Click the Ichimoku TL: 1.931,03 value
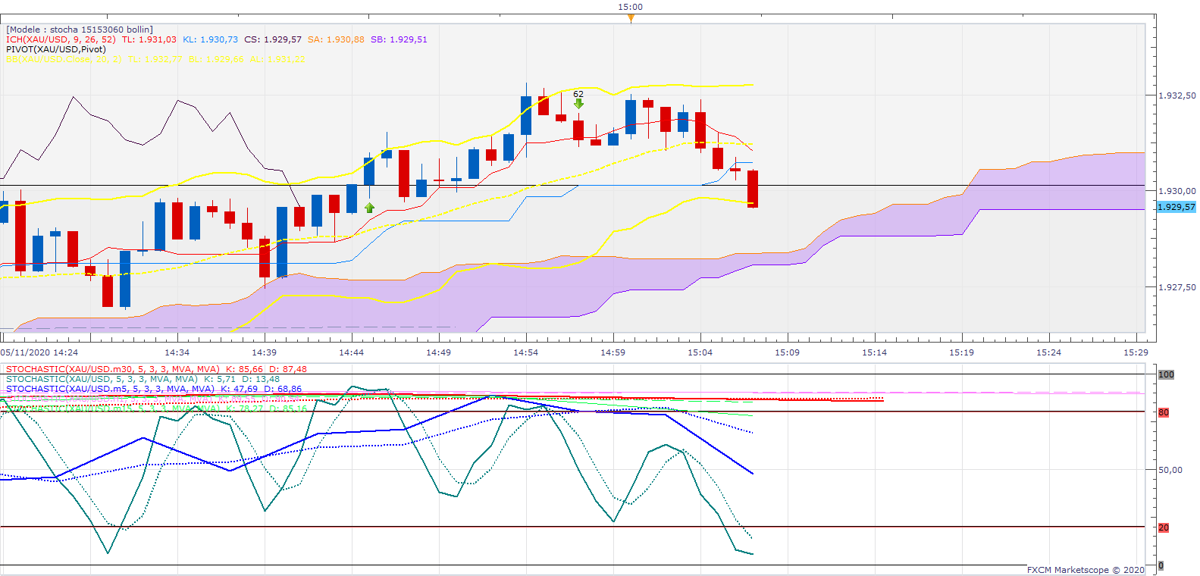The width and height of the screenshot is (1200, 576). point(149,39)
